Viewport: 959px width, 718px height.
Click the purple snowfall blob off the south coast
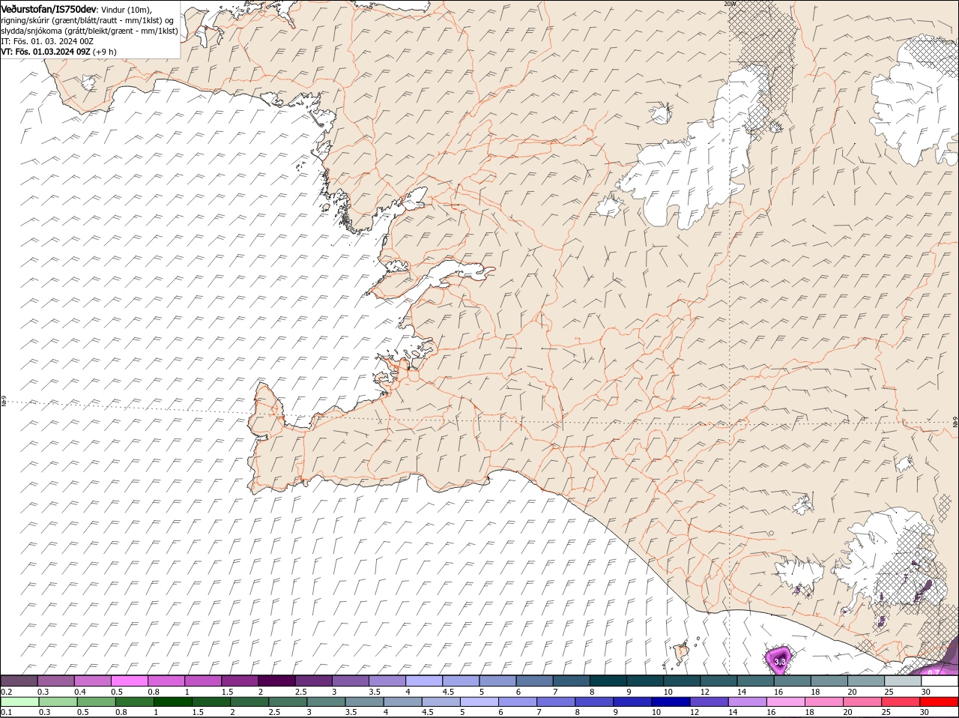(x=779, y=660)
